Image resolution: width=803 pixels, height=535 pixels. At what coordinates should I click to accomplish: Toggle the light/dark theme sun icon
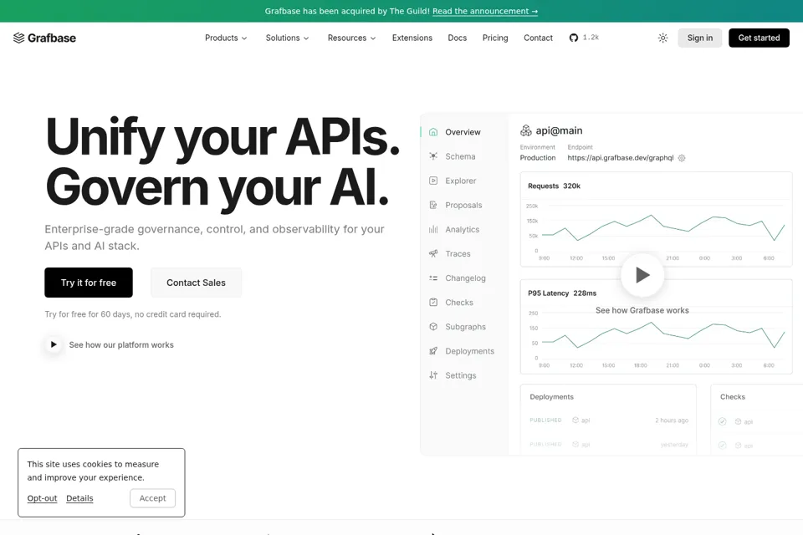tap(662, 38)
